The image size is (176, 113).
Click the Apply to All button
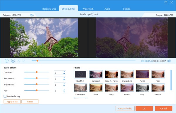tap(12, 102)
